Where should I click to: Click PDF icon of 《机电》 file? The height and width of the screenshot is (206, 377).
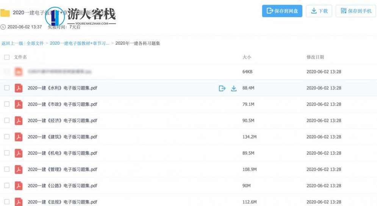point(19,153)
